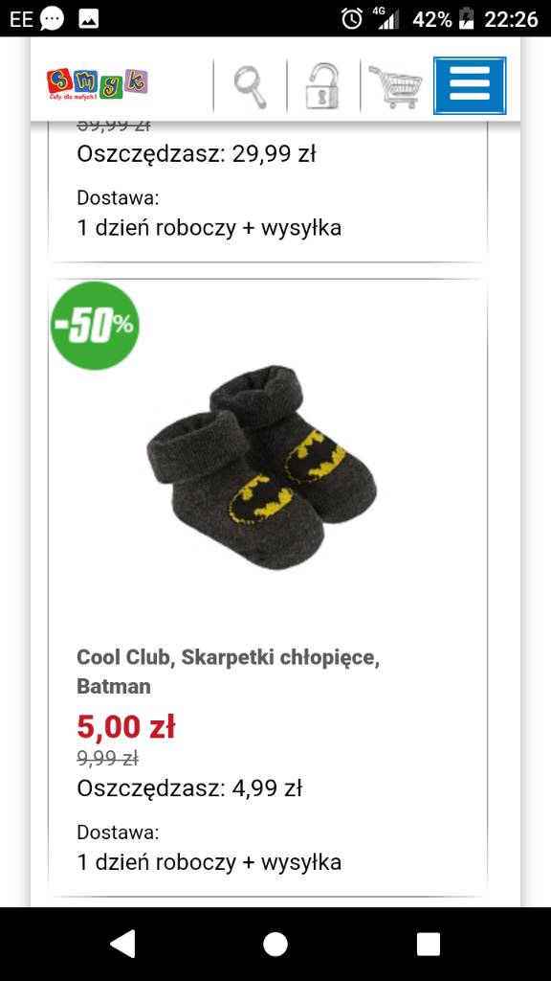Tap the Batman socks delivery info text

point(209,849)
